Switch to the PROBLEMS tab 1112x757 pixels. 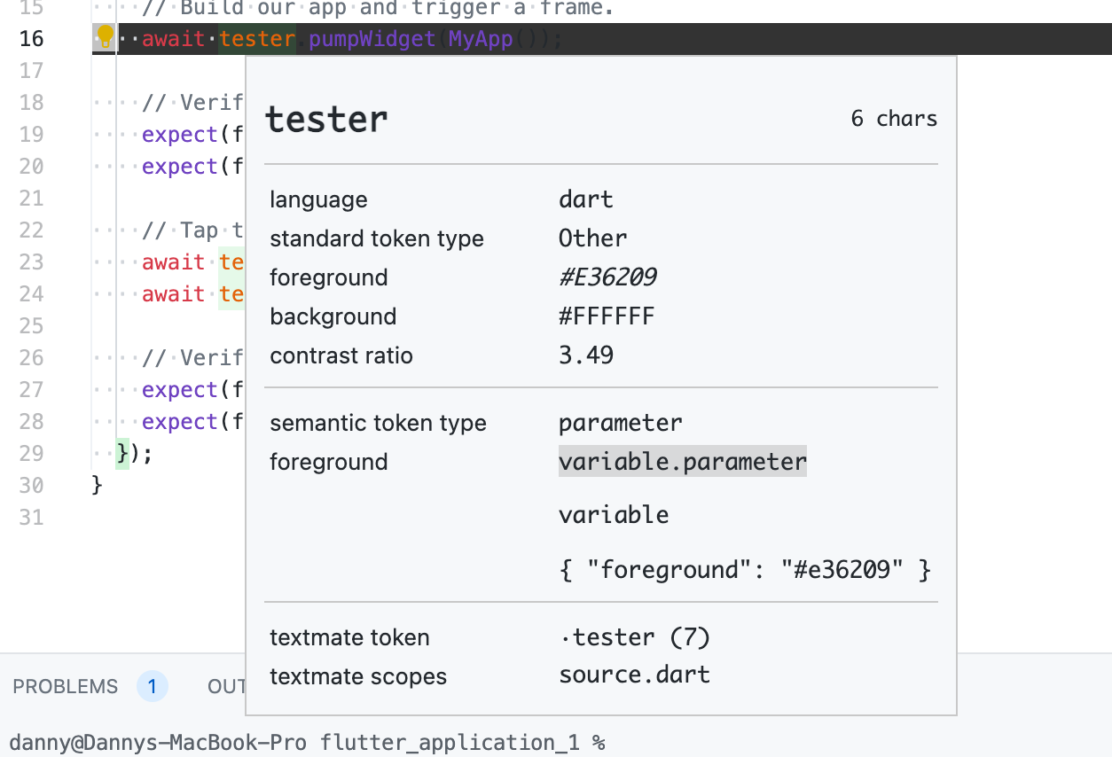point(64,686)
